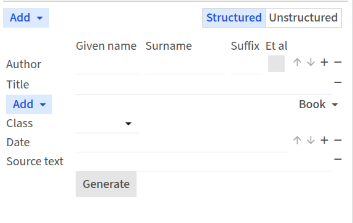Switch to Structured mode

[234, 18]
